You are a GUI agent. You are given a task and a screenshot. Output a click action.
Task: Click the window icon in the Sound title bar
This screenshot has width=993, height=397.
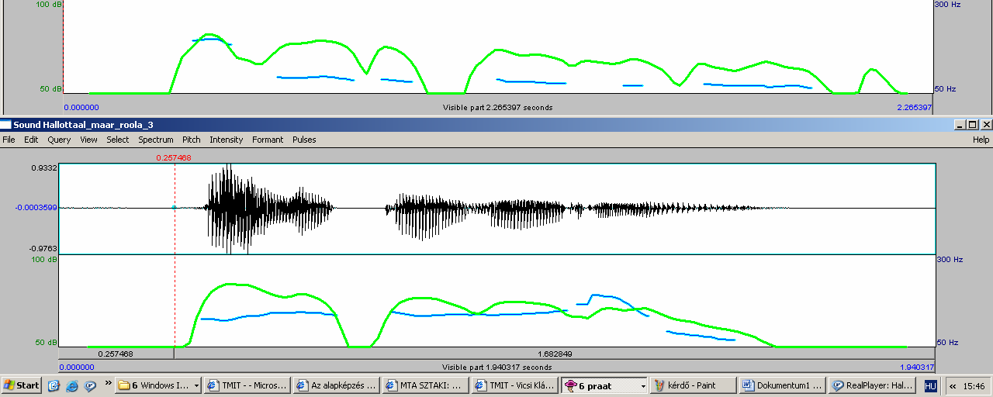[6, 124]
